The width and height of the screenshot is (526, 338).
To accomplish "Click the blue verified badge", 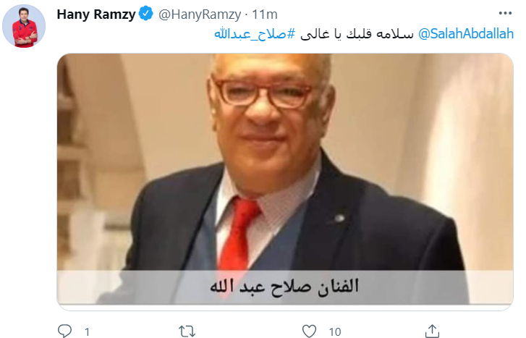I will 145,14.
